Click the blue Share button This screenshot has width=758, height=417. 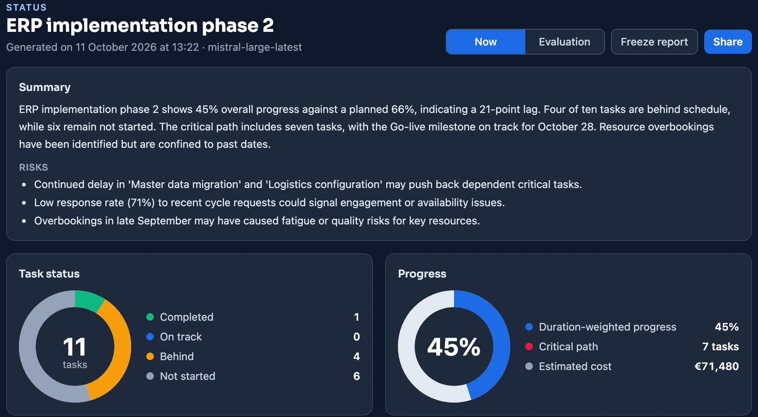[x=728, y=42]
